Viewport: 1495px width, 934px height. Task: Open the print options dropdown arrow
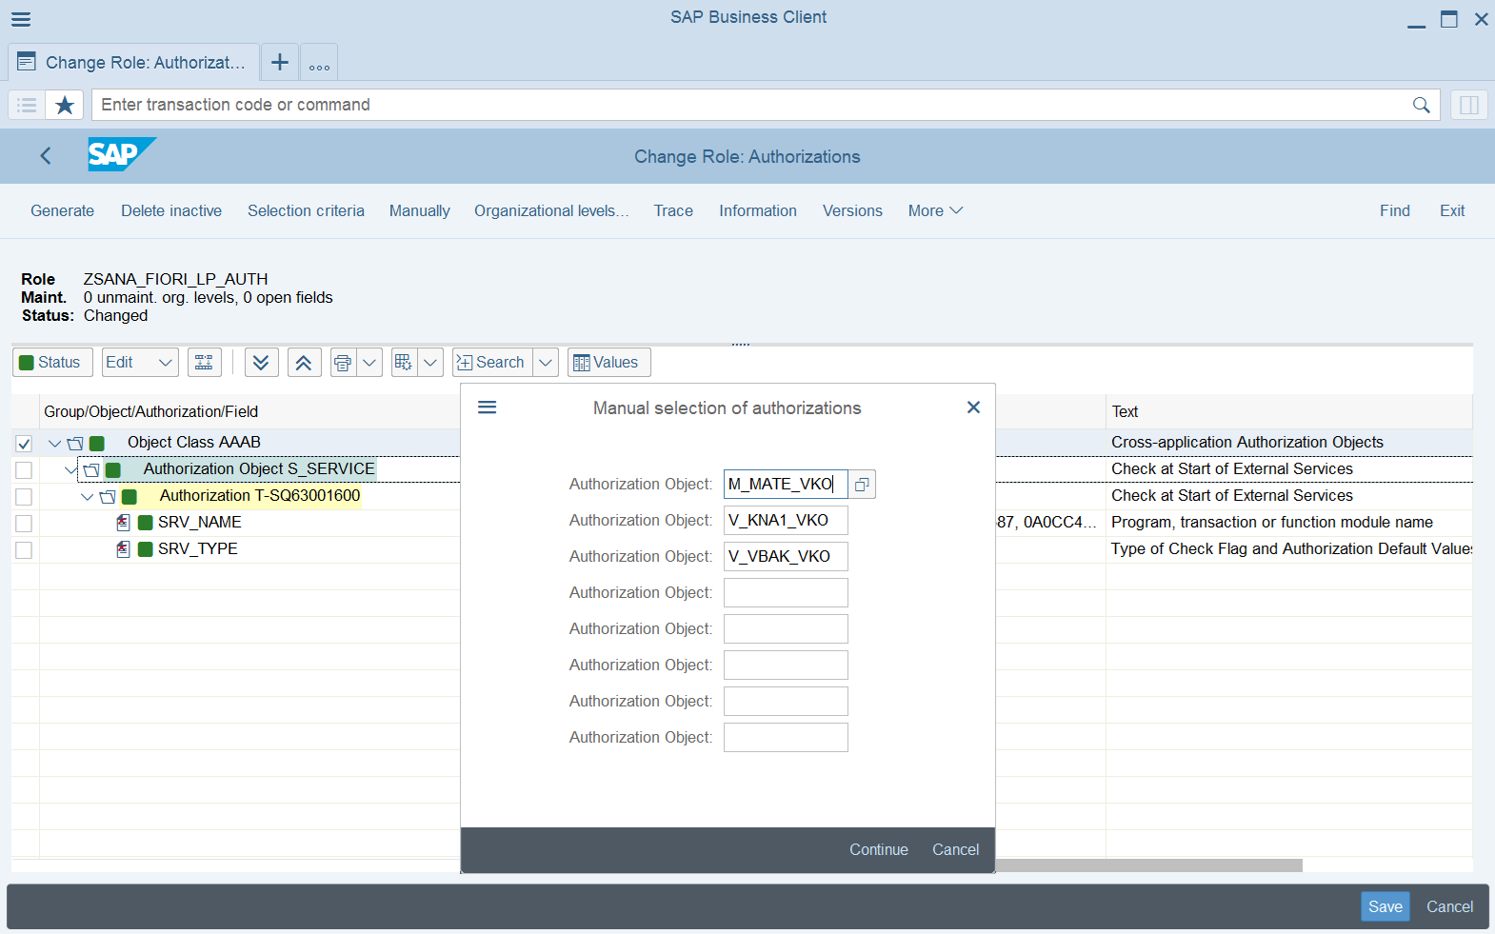(x=369, y=363)
